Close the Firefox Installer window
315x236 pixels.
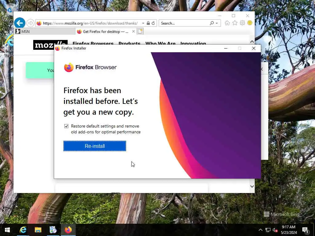click(x=254, y=48)
